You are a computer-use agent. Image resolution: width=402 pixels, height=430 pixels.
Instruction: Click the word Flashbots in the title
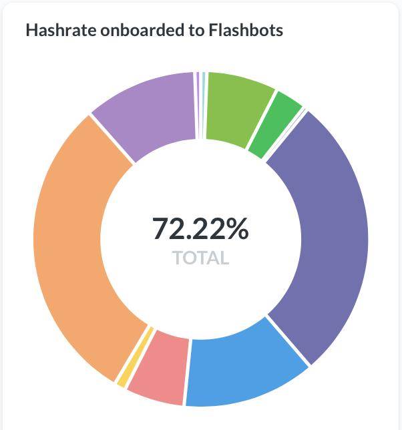click(x=246, y=30)
